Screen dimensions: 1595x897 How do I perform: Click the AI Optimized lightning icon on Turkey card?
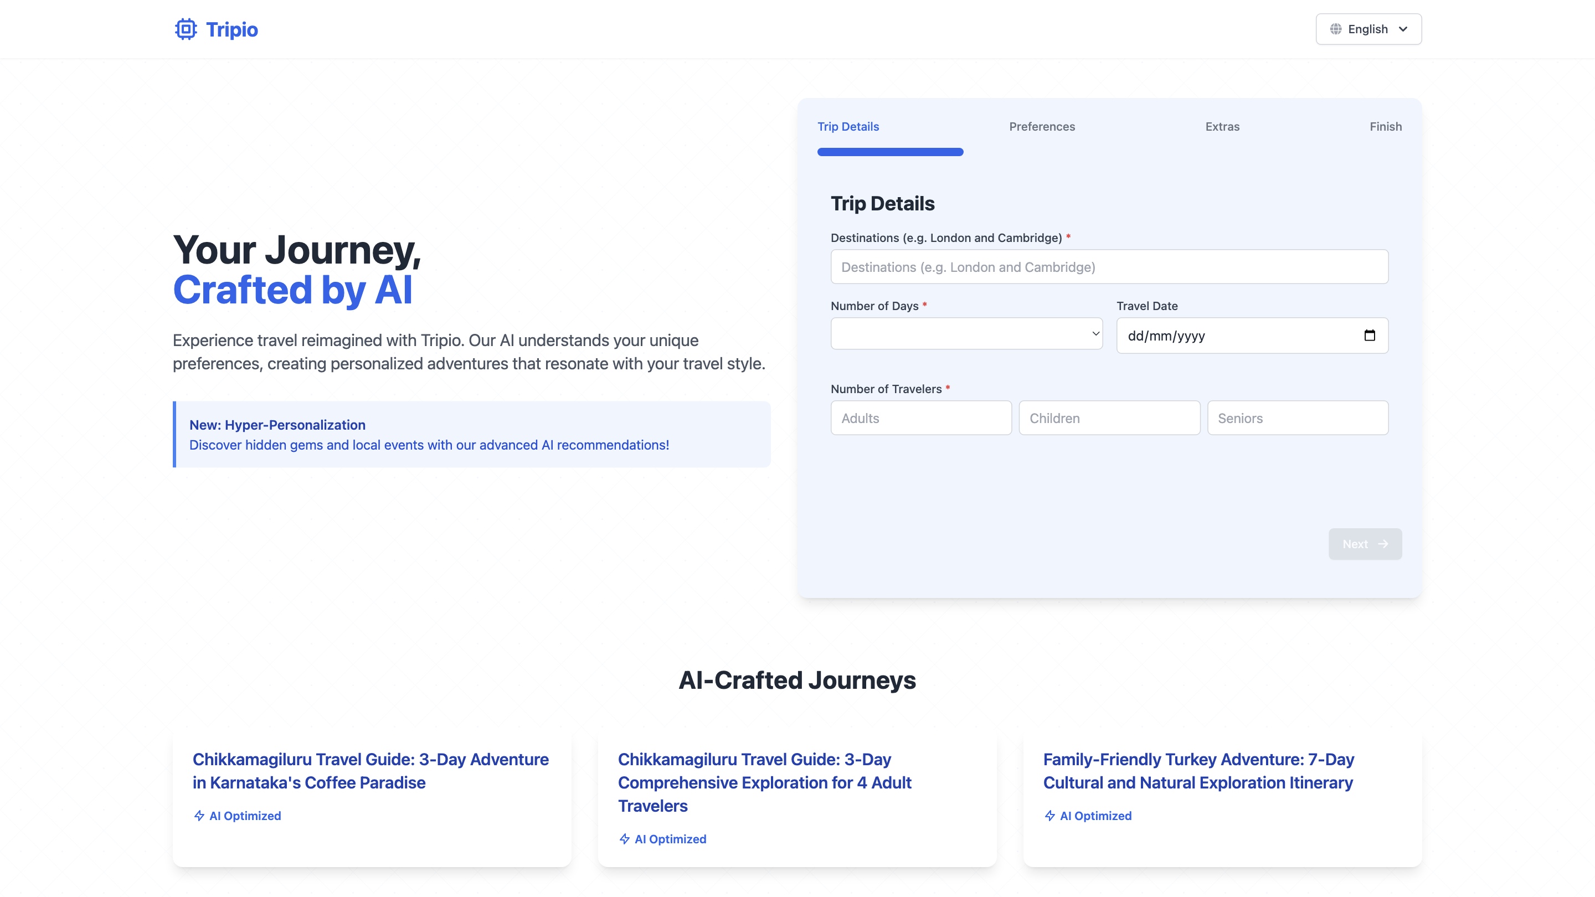click(1049, 816)
